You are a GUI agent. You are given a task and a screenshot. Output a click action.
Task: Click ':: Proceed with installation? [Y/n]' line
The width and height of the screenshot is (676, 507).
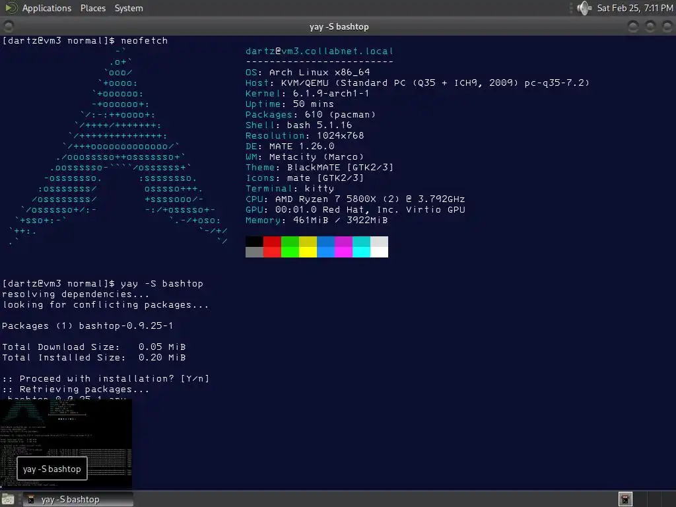click(106, 378)
